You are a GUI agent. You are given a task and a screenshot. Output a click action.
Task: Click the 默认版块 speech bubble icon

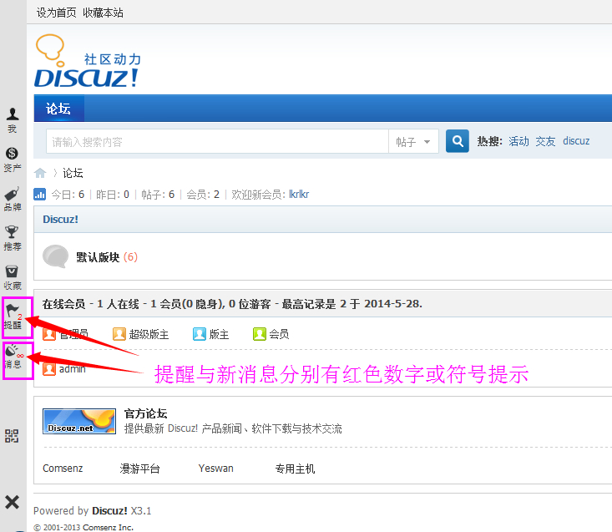55,256
